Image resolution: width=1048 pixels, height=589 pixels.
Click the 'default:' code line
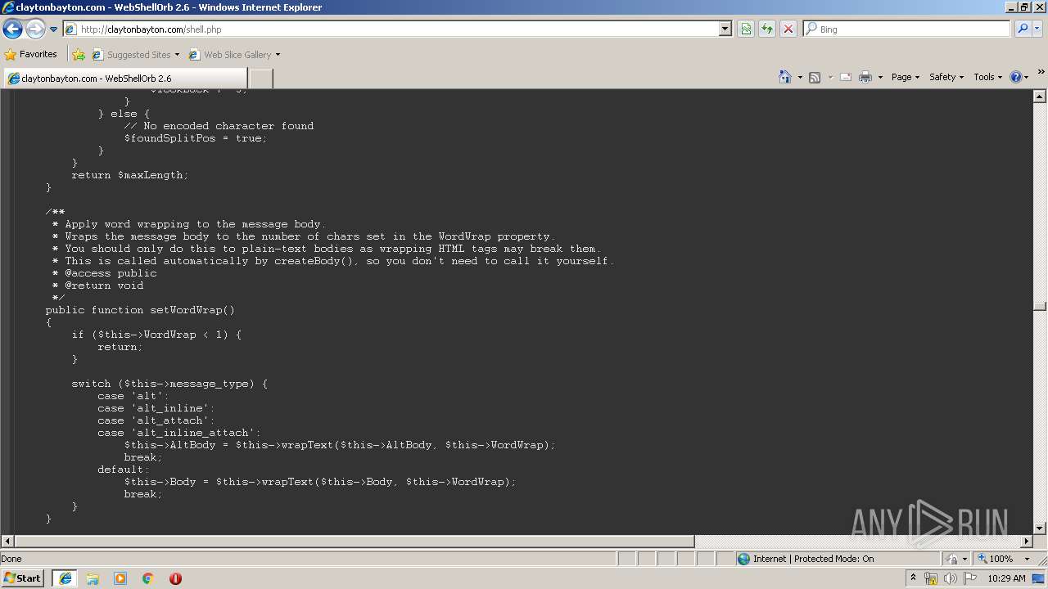[124, 470]
